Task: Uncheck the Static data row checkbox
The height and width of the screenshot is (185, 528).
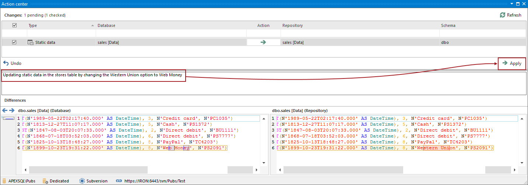Action: pyautogui.click(x=14, y=42)
